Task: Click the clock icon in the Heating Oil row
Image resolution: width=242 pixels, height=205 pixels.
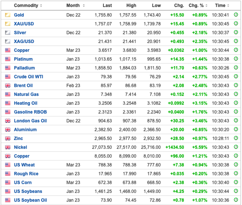Action: pos(236,103)
